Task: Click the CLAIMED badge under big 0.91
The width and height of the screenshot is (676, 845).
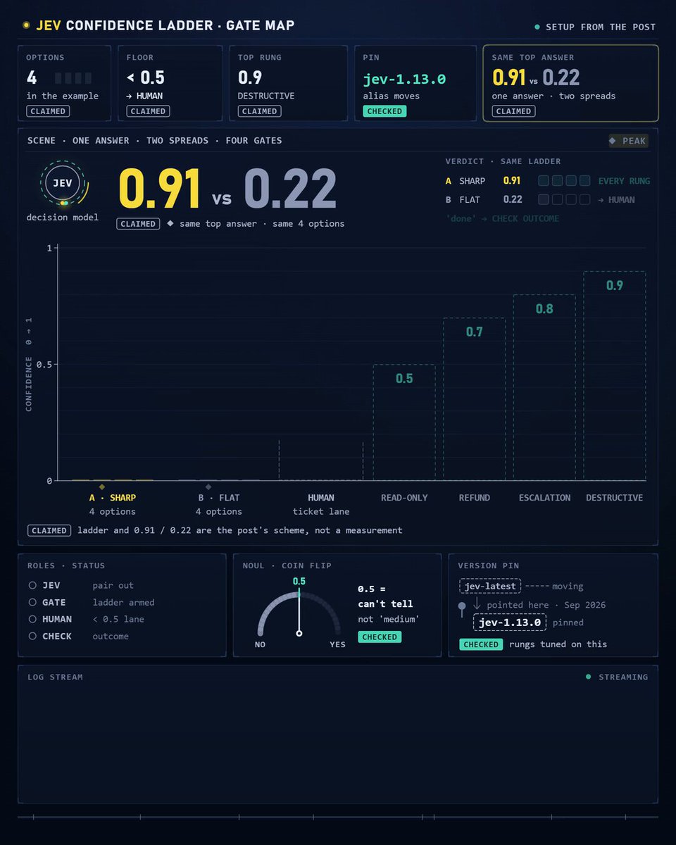Action: coord(138,224)
